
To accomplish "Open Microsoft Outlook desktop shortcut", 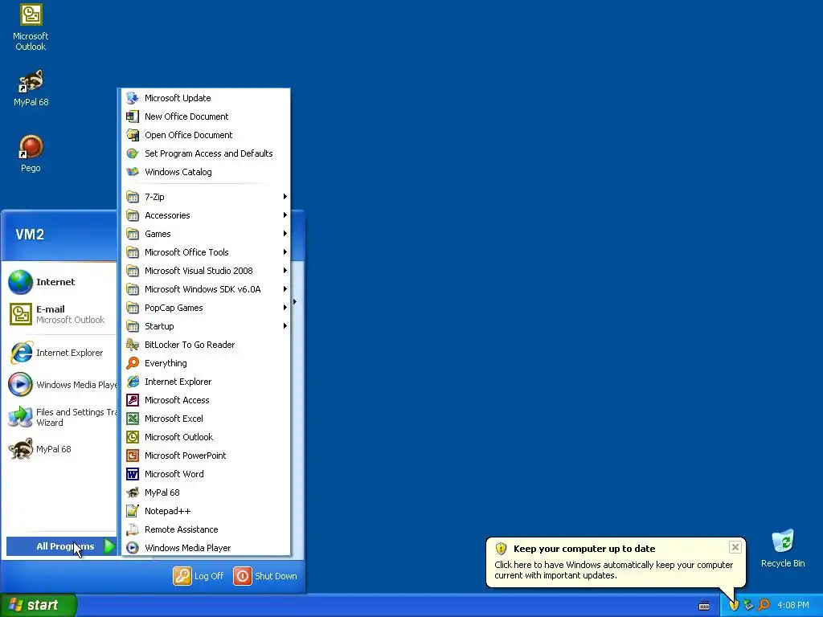I will coord(31,27).
